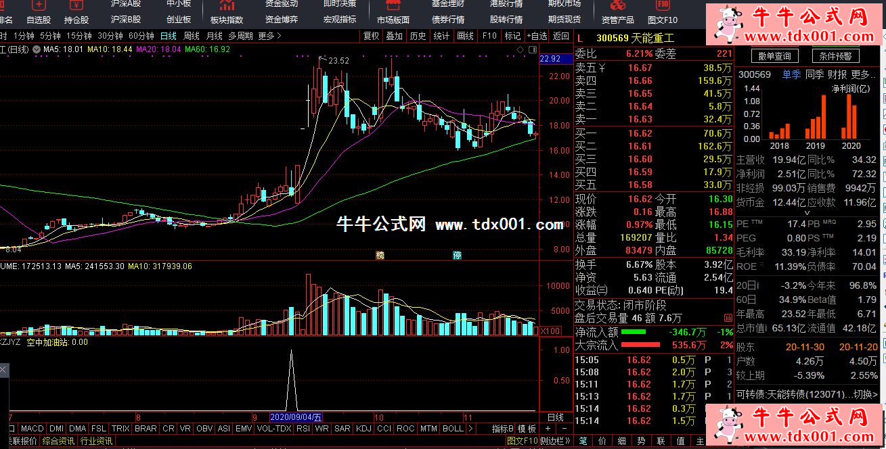Switch to the 同季 tab in the finance panel

pos(814,74)
